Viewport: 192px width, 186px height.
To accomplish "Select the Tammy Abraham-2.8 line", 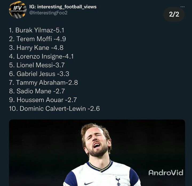I will 43,83.
